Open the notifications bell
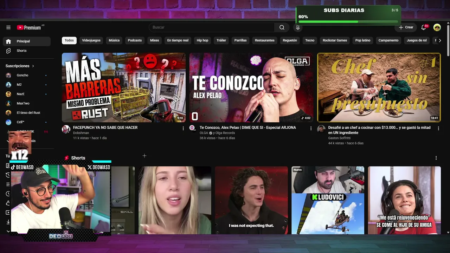The height and width of the screenshot is (253, 450). point(424,27)
